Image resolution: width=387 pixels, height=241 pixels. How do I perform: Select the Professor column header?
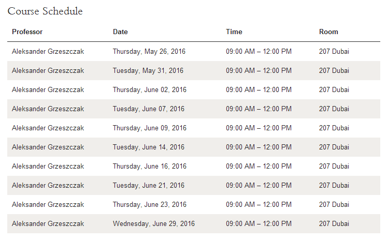click(27, 32)
